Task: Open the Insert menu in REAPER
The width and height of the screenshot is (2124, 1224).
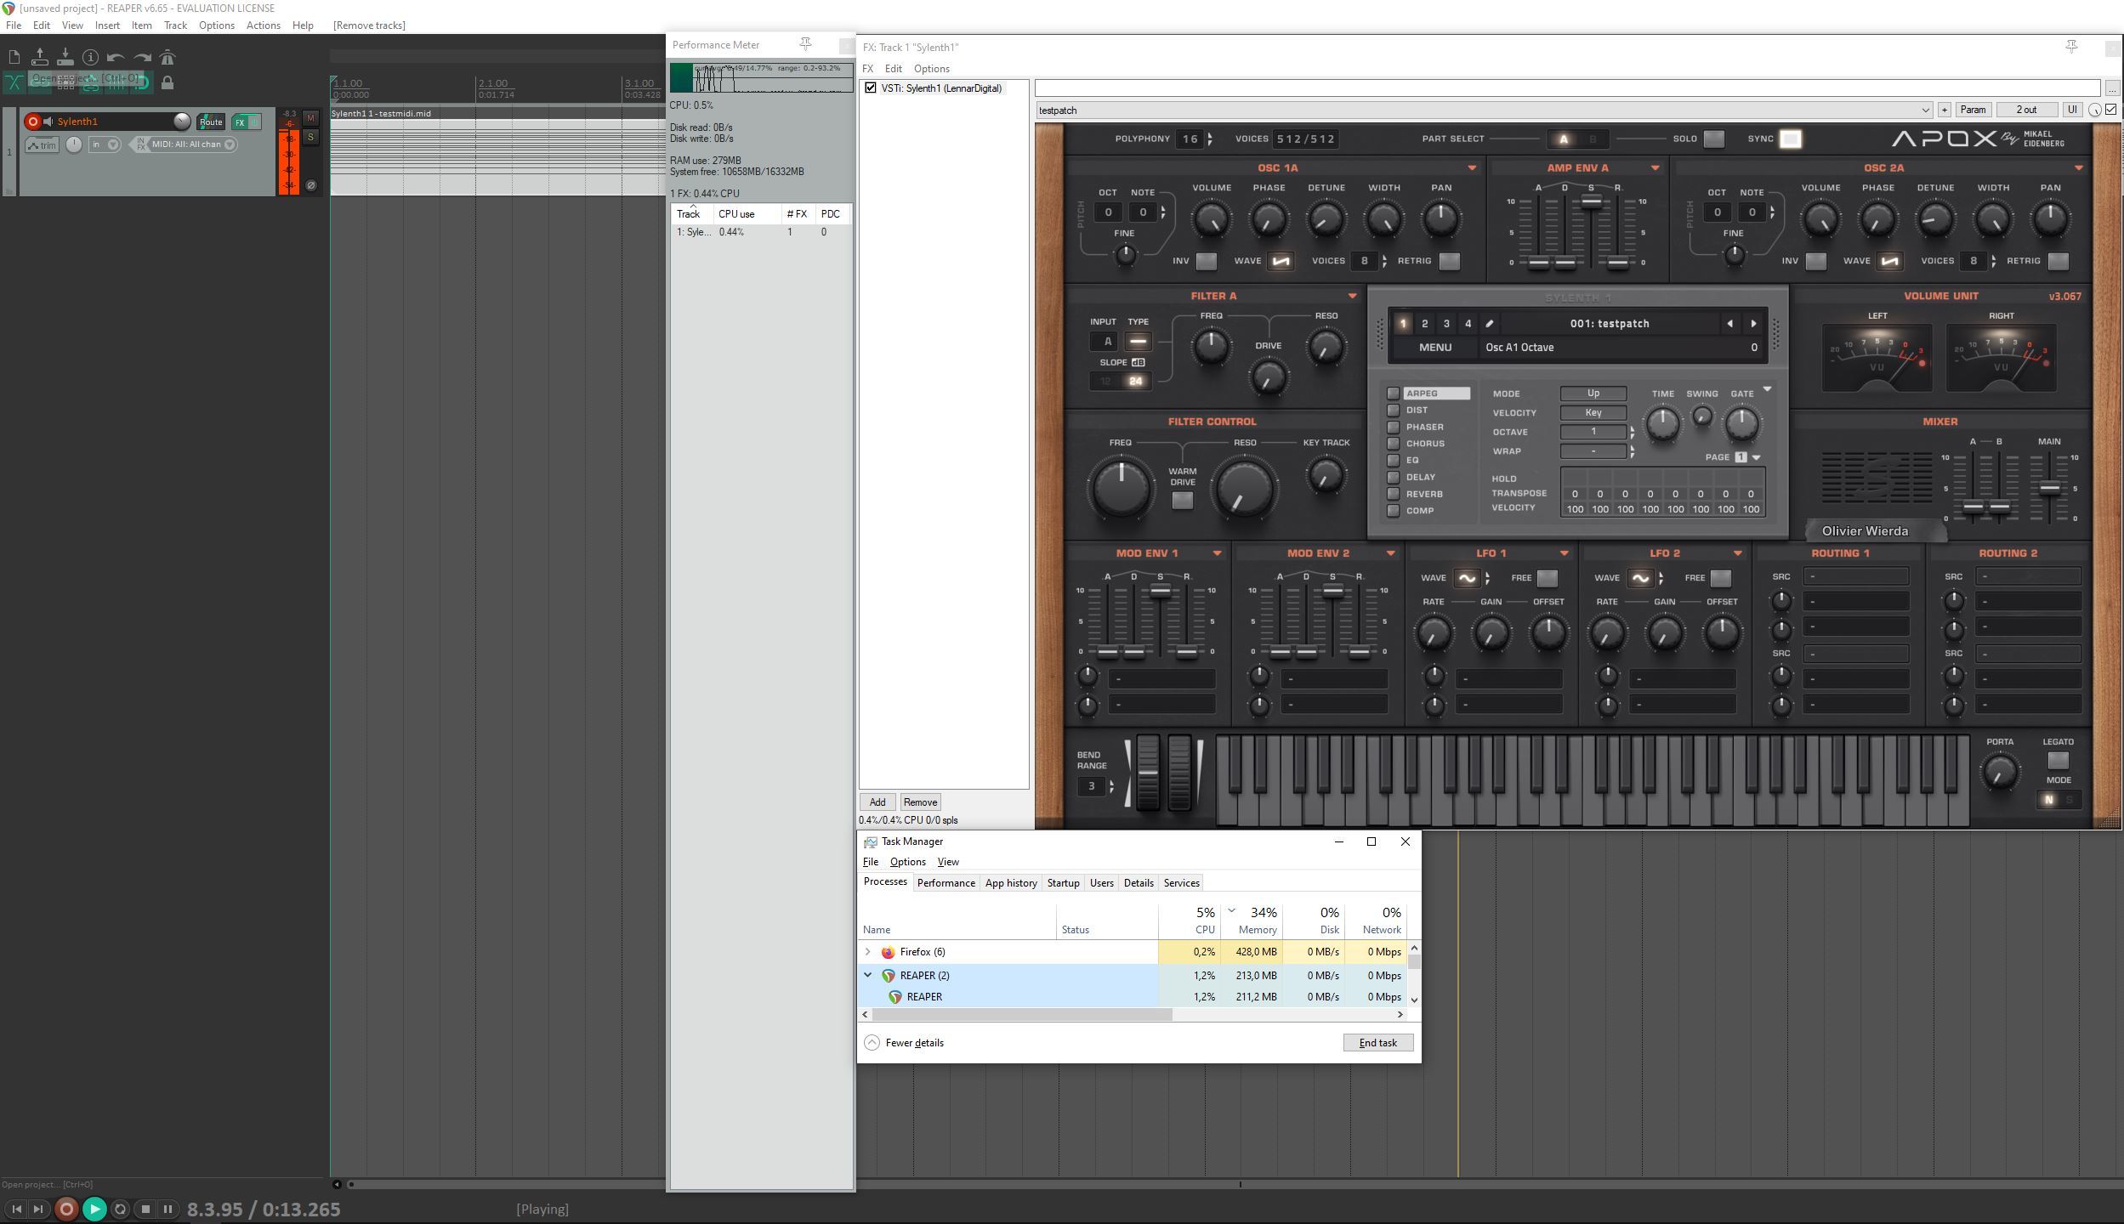Action: (x=107, y=25)
